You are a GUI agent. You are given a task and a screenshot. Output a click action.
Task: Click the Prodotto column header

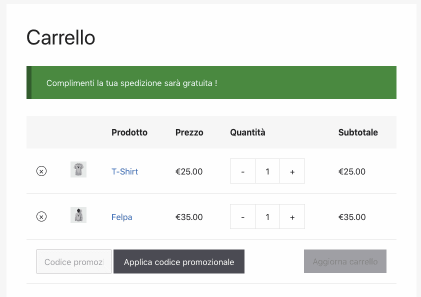coord(129,132)
